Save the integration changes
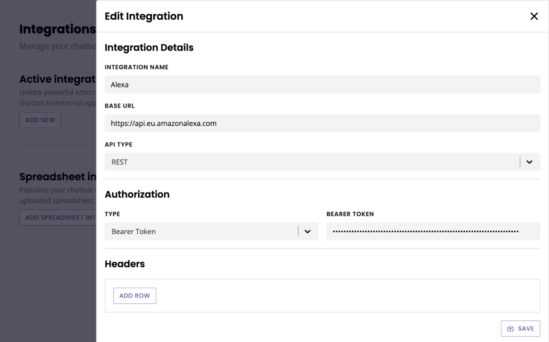This screenshot has width=549, height=342. tap(520, 329)
